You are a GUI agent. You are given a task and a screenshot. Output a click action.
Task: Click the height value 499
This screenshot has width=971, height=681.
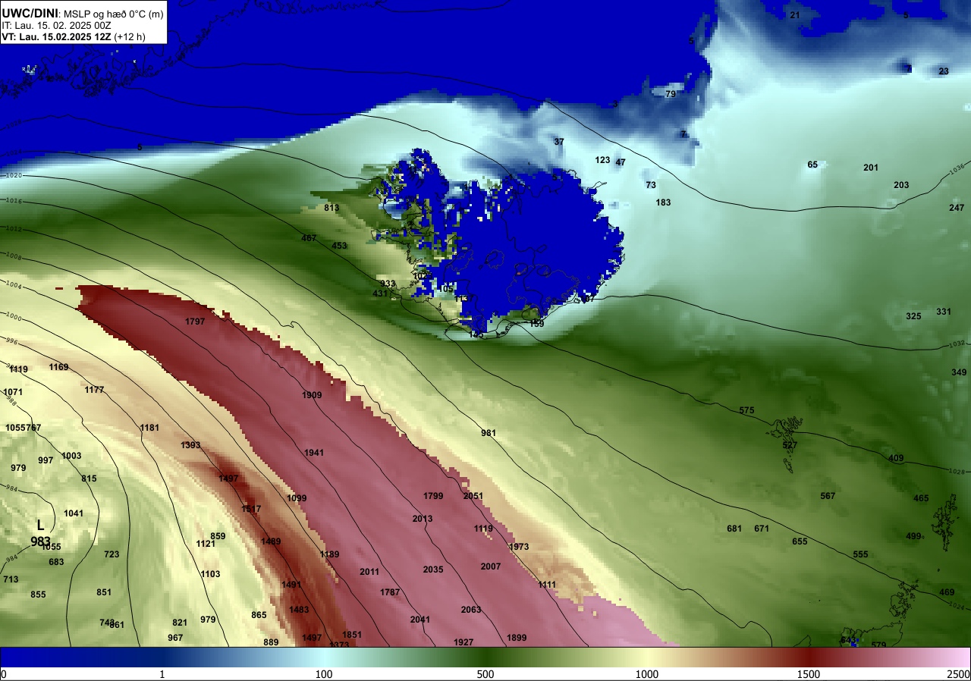[x=913, y=536]
